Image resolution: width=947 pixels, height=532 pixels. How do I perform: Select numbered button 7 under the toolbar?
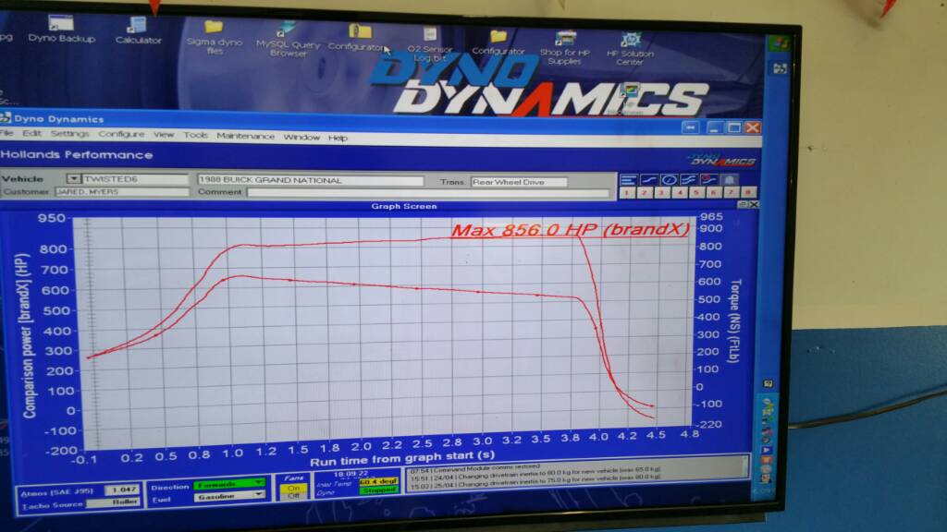click(x=731, y=192)
